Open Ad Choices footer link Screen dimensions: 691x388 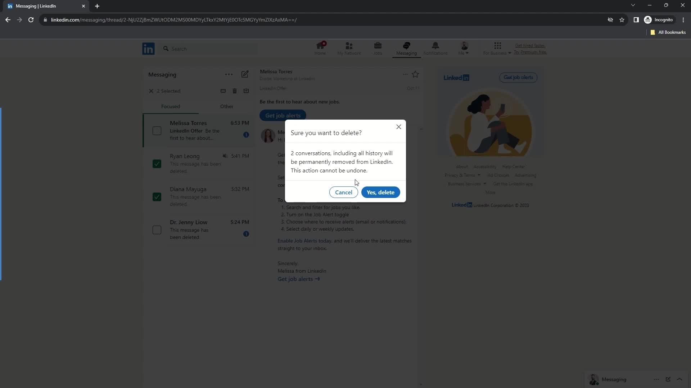click(498, 175)
